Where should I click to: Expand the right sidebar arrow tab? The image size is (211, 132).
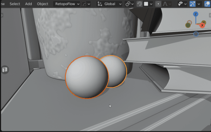[x=210, y=15]
